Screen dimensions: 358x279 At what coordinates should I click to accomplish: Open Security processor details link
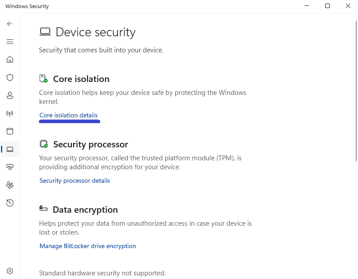(x=75, y=180)
